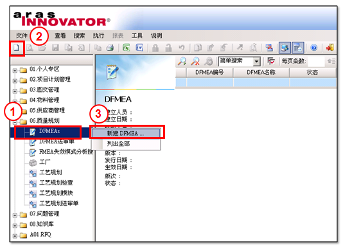Viewport: 343px width, 247px height.
Task: Select the 工厂 tree item
Action: (x=45, y=162)
